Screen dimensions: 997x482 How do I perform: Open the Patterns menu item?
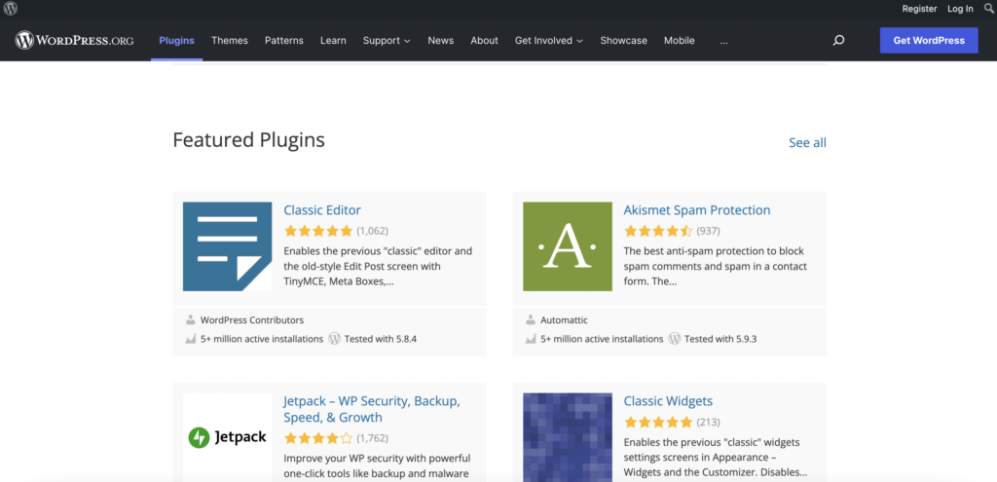click(283, 41)
